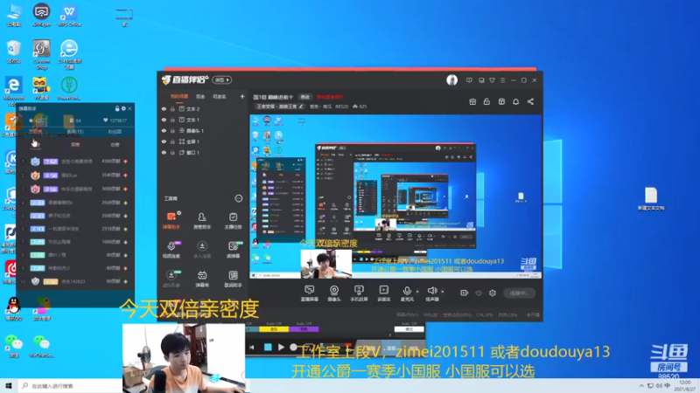The width and height of the screenshot is (700, 393).
Task: Open the pill dropdown beside the app logo
Action: pos(222,79)
